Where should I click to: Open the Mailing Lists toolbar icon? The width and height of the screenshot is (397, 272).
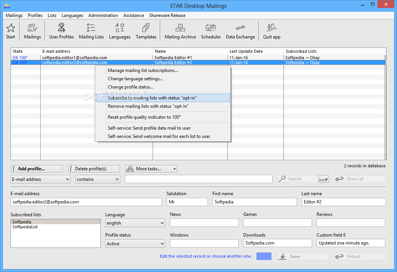point(91,31)
